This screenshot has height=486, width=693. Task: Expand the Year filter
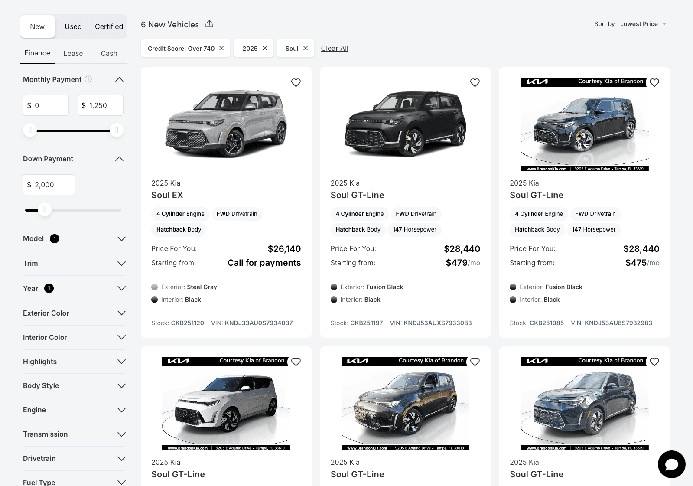pos(73,288)
